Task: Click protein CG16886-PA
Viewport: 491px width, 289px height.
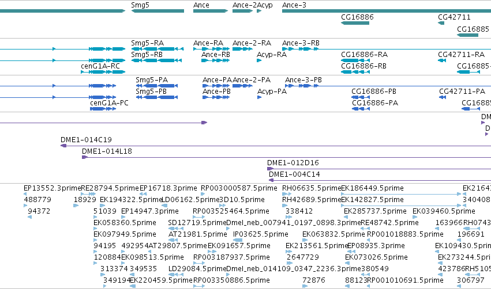Action: pos(375,103)
